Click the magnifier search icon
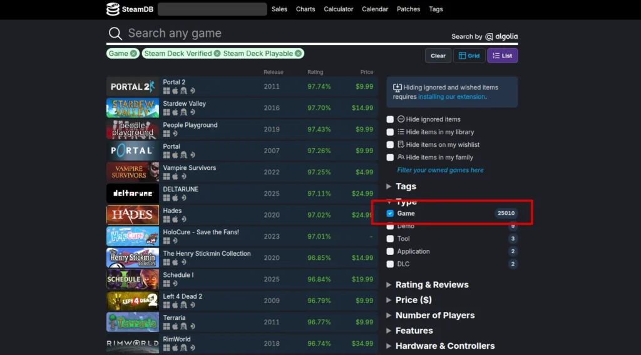Screen dimensions: 641x355 point(115,34)
